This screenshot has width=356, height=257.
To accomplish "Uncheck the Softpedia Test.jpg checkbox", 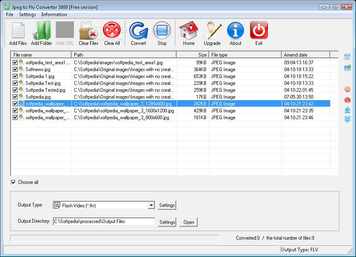I will (x=15, y=83).
